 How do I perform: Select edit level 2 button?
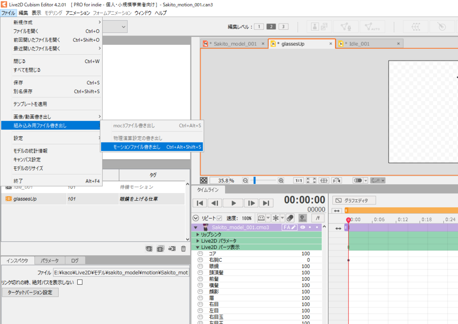[271, 26]
